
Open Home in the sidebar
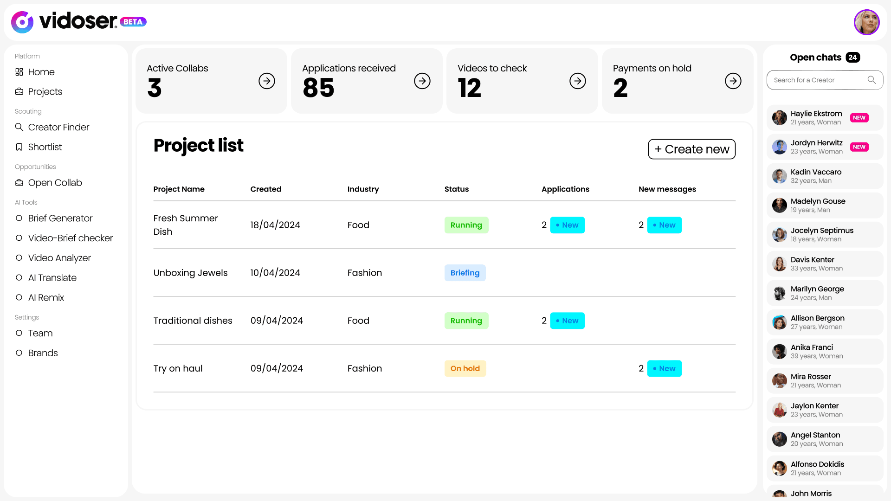coord(41,72)
